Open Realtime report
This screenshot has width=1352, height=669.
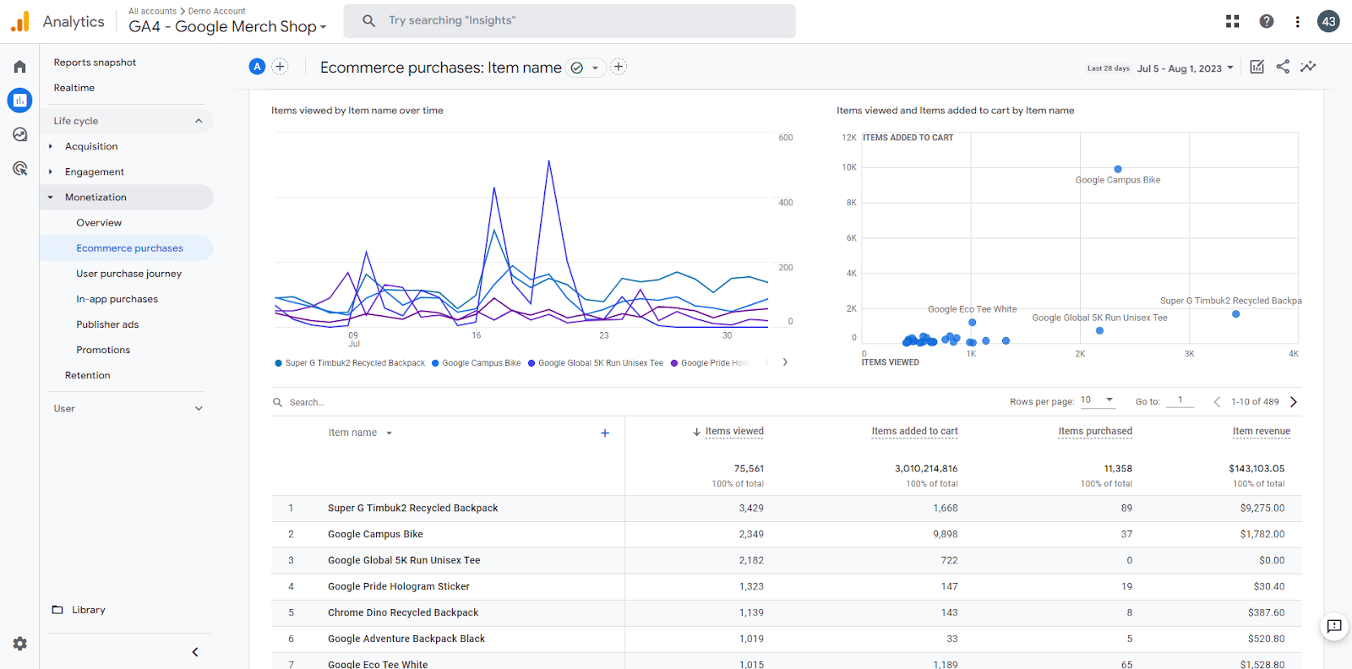(74, 88)
